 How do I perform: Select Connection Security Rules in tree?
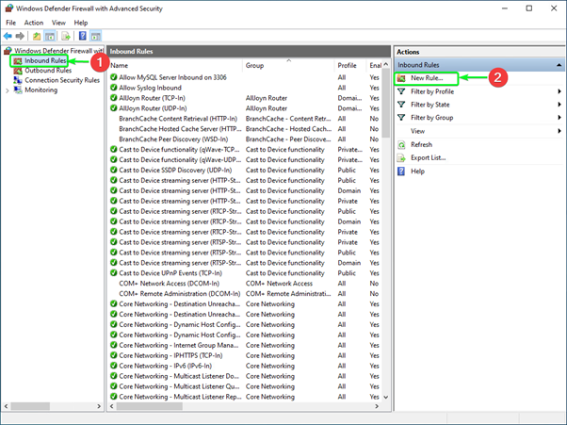[x=62, y=80]
